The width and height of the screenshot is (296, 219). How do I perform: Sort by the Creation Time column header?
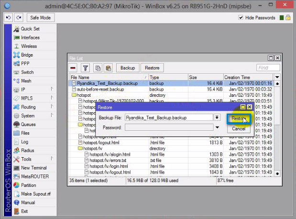pos(248,77)
